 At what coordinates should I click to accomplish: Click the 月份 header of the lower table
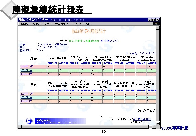33,84
